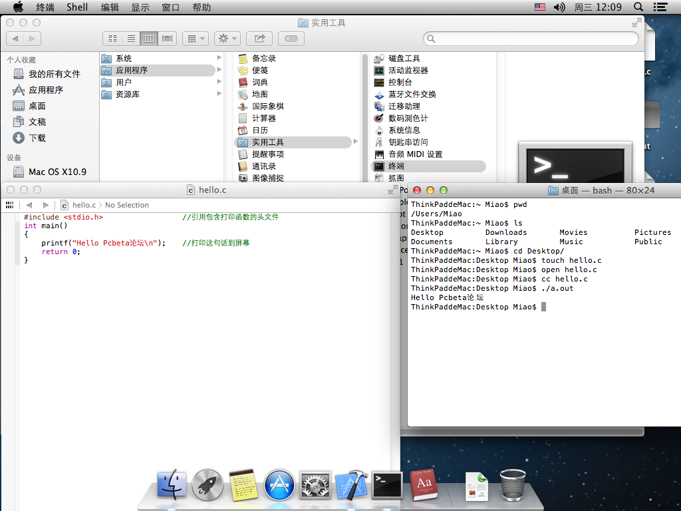The image size is (681, 511).
Task: Open the Trash in the Dock
Action: pyautogui.click(x=513, y=485)
